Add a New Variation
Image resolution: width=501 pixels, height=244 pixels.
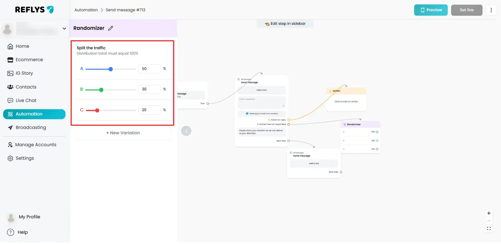click(x=123, y=133)
